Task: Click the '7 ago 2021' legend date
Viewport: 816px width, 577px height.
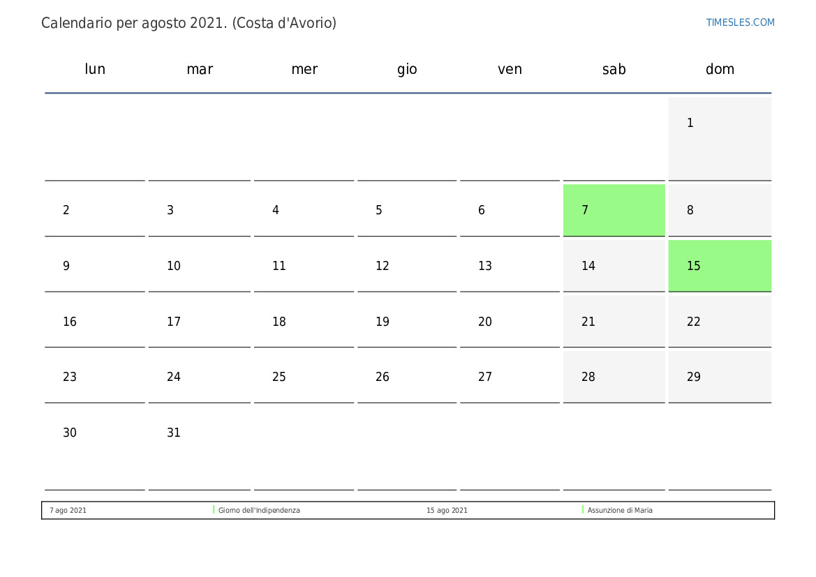Action: [x=68, y=511]
